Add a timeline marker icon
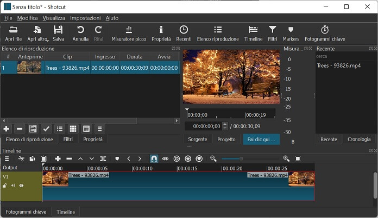The image size is (378, 218). pyautogui.click(x=117, y=158)
